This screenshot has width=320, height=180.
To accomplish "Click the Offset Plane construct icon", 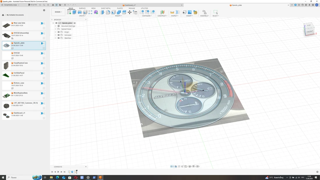I will pyautogui.click(x=162, y=12).
